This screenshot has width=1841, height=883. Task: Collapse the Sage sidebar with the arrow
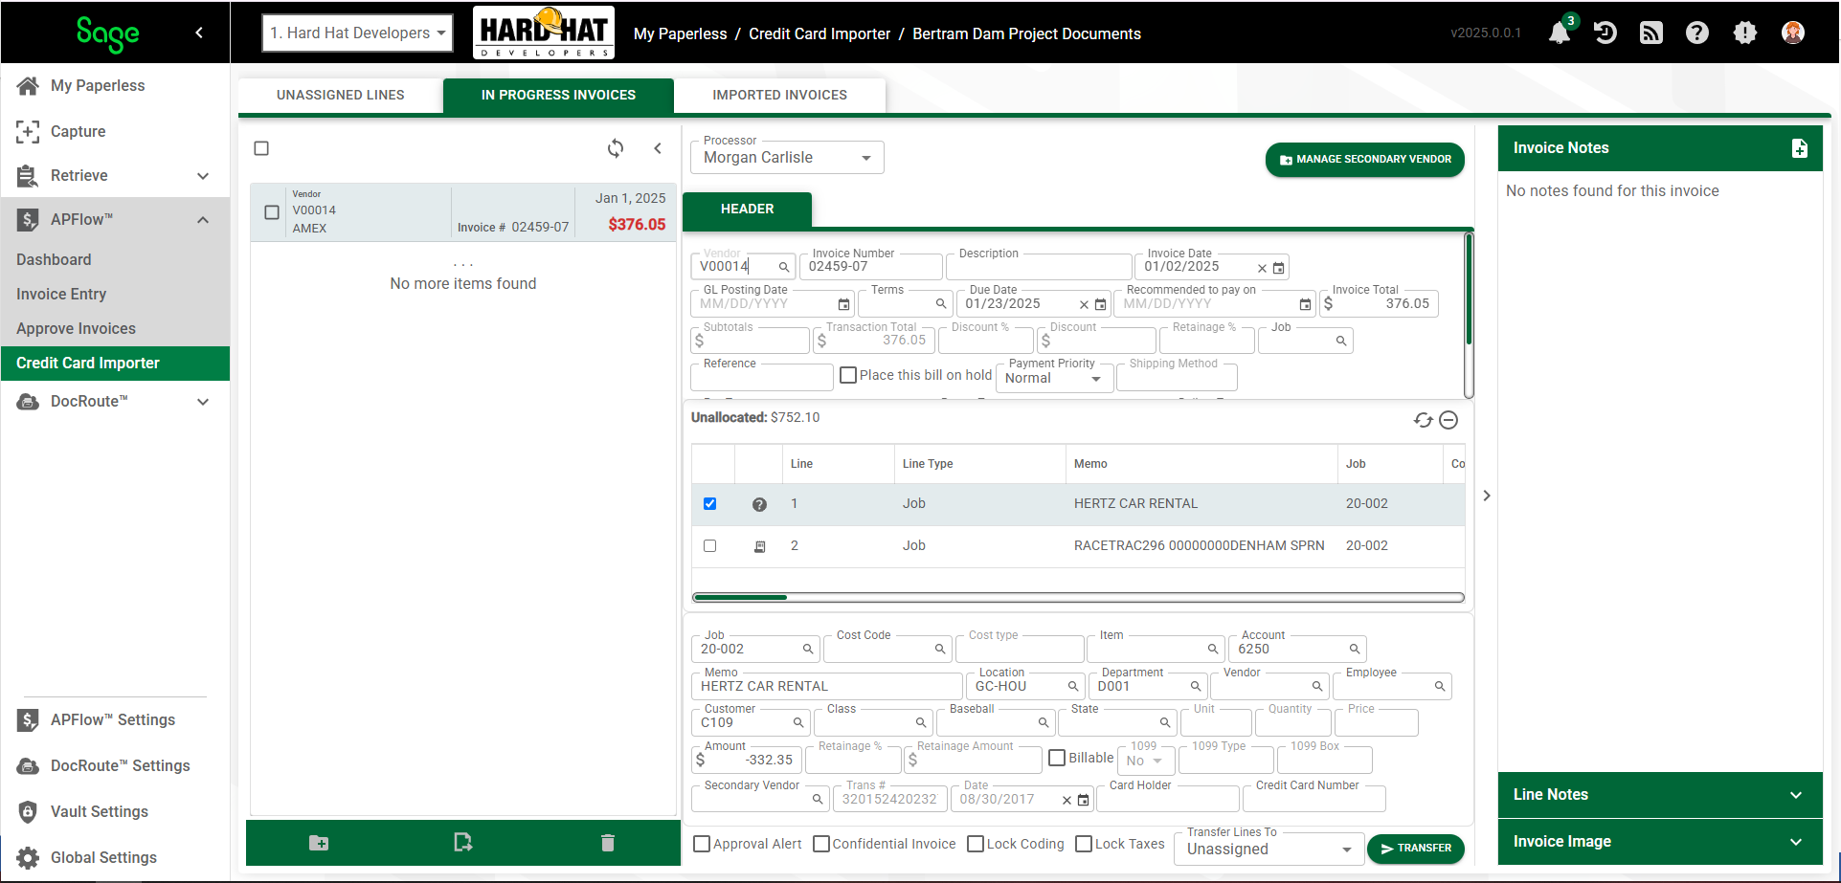(199, 33)
